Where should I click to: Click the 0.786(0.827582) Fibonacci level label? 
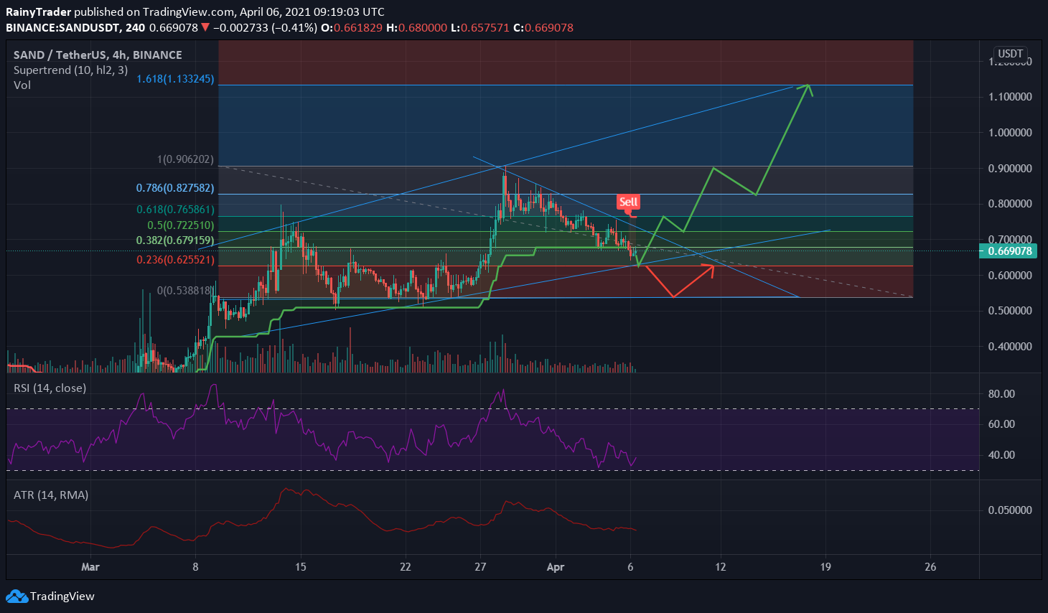[x=175, y=188]
